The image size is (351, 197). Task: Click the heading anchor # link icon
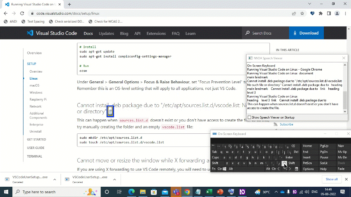[110, 111]
